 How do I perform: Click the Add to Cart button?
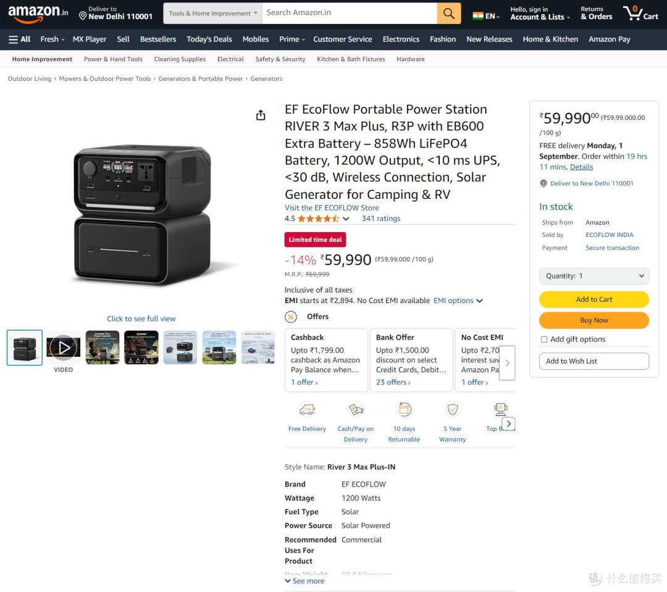pyautogui.click(x=594, y=299)
